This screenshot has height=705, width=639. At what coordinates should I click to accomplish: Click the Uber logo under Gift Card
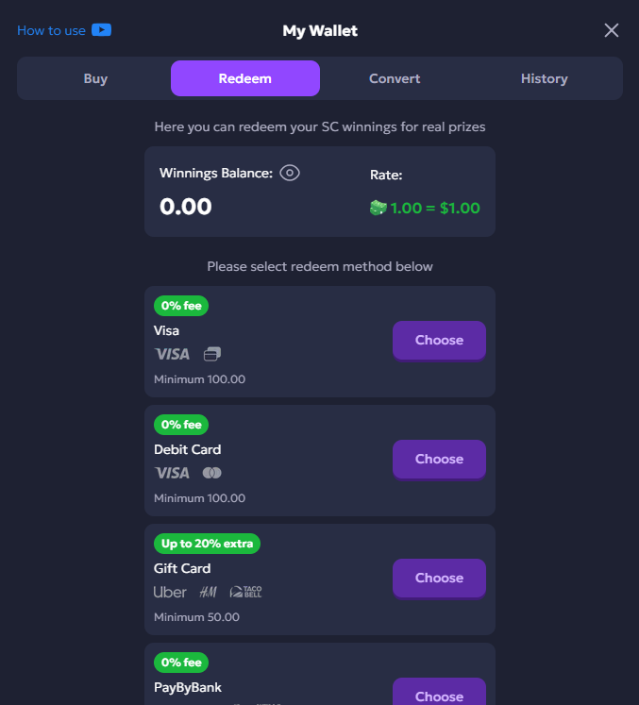170,592
